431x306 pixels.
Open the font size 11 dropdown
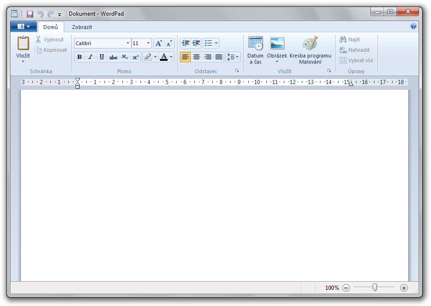[149, 43]
